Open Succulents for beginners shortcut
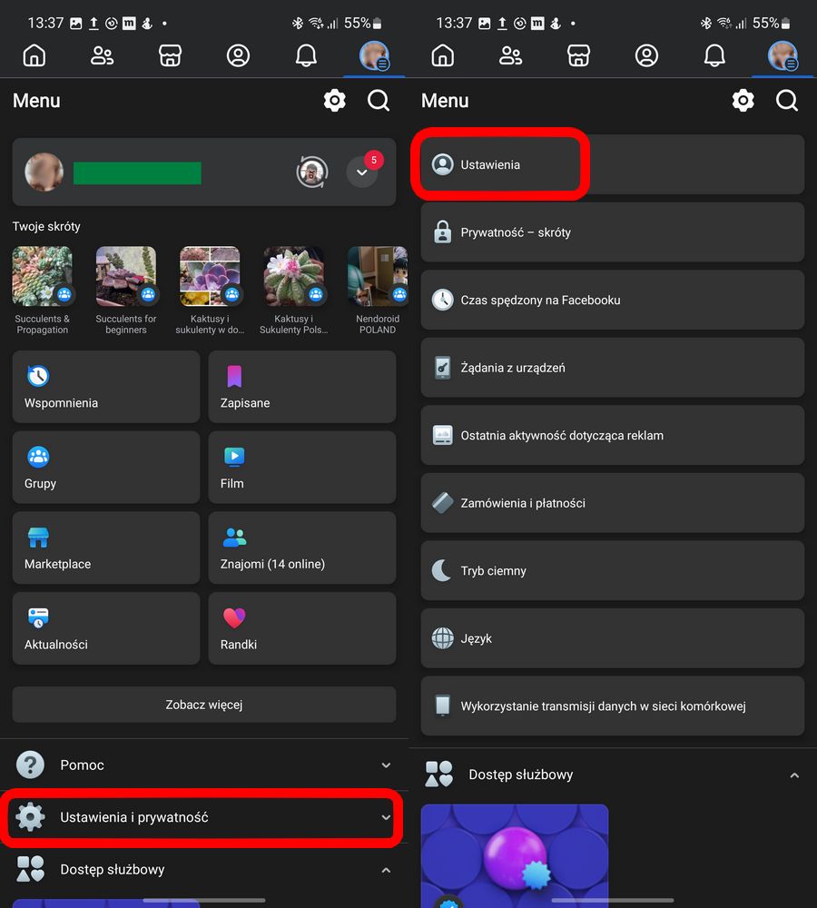The image size is (817, 908). point(125,291)
